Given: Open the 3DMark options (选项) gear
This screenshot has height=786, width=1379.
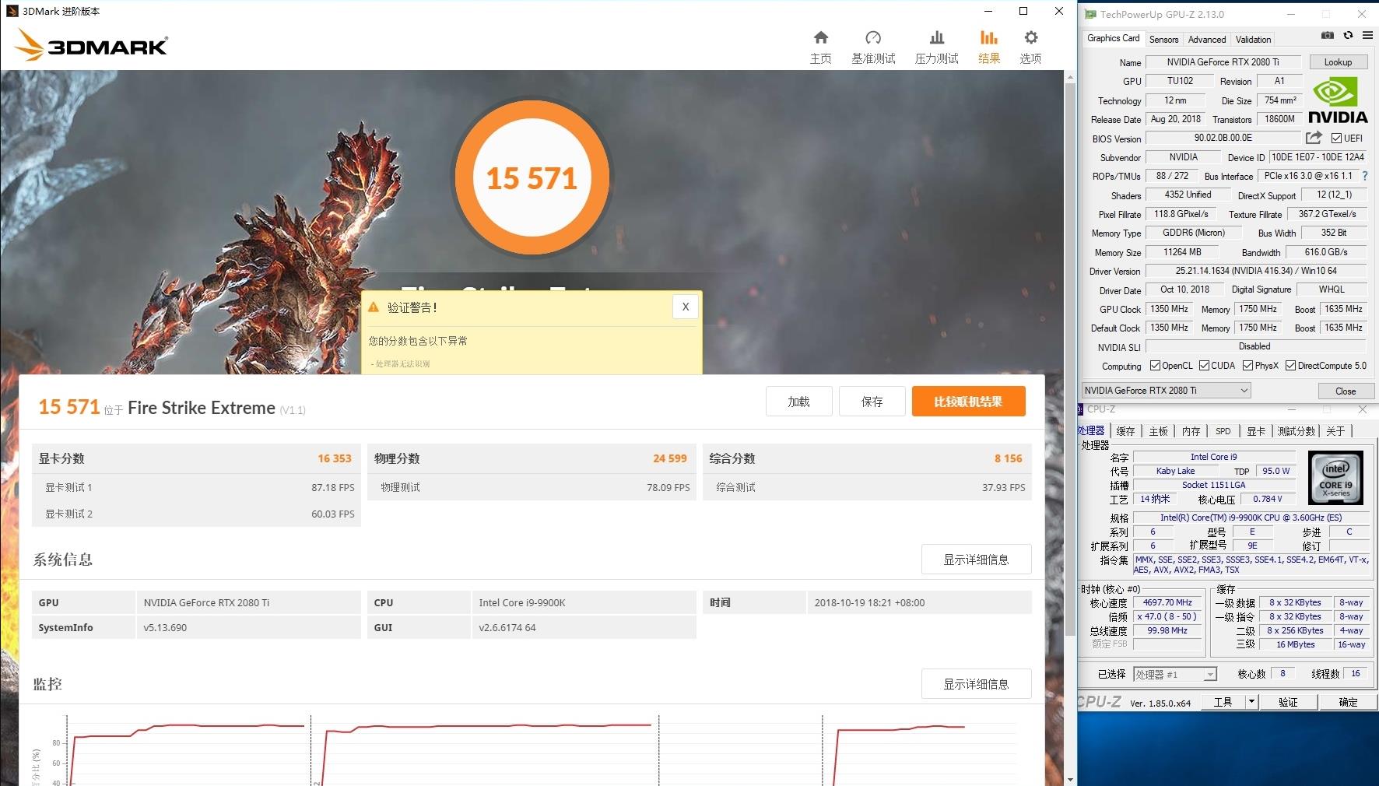Looking at the screenshot, I should pos(1030,47).
